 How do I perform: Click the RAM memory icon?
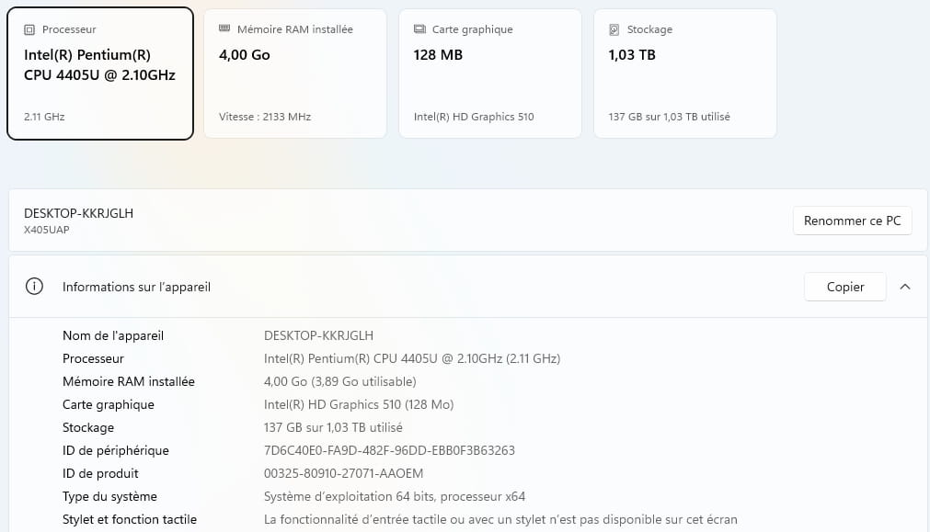point(224,28)
